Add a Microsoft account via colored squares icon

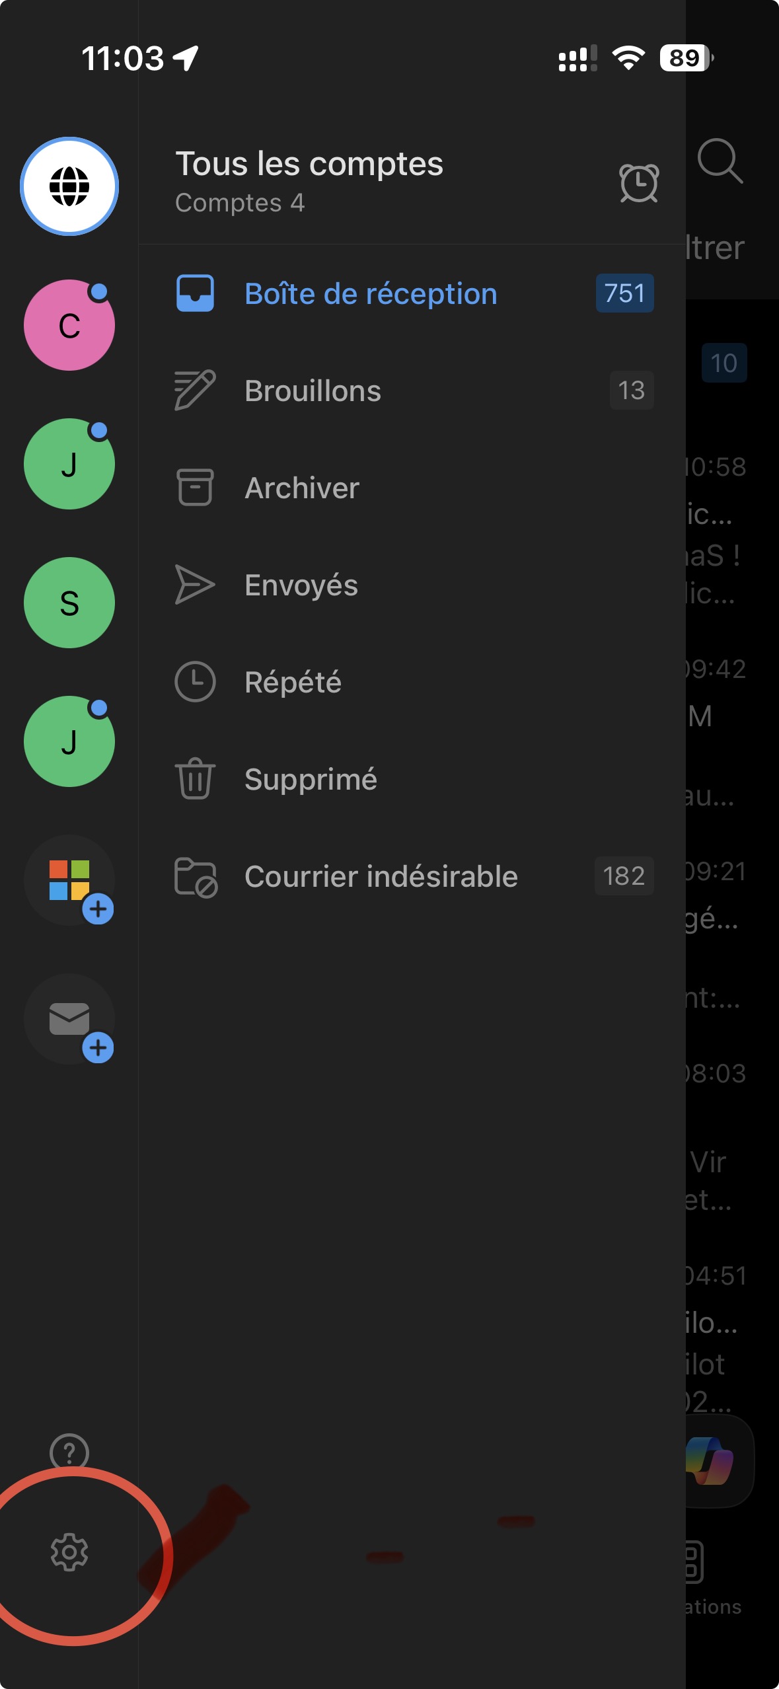(69, 880)
